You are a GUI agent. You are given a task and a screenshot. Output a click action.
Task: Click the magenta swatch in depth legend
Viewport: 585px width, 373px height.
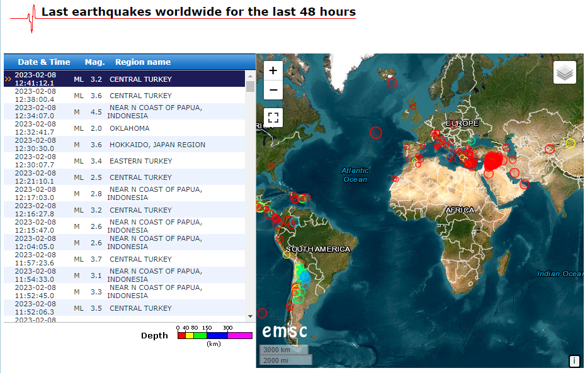239,336
